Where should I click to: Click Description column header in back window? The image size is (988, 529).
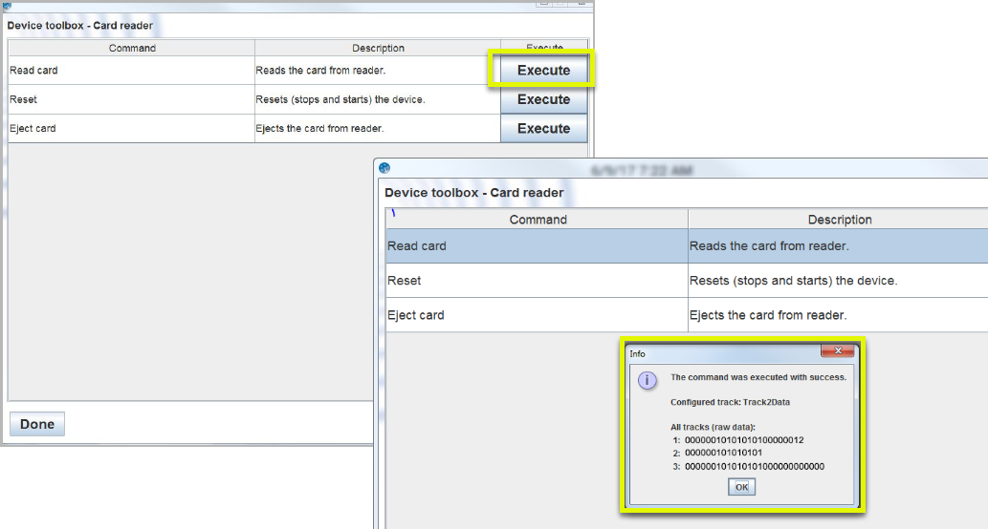[x=378, y=48]
